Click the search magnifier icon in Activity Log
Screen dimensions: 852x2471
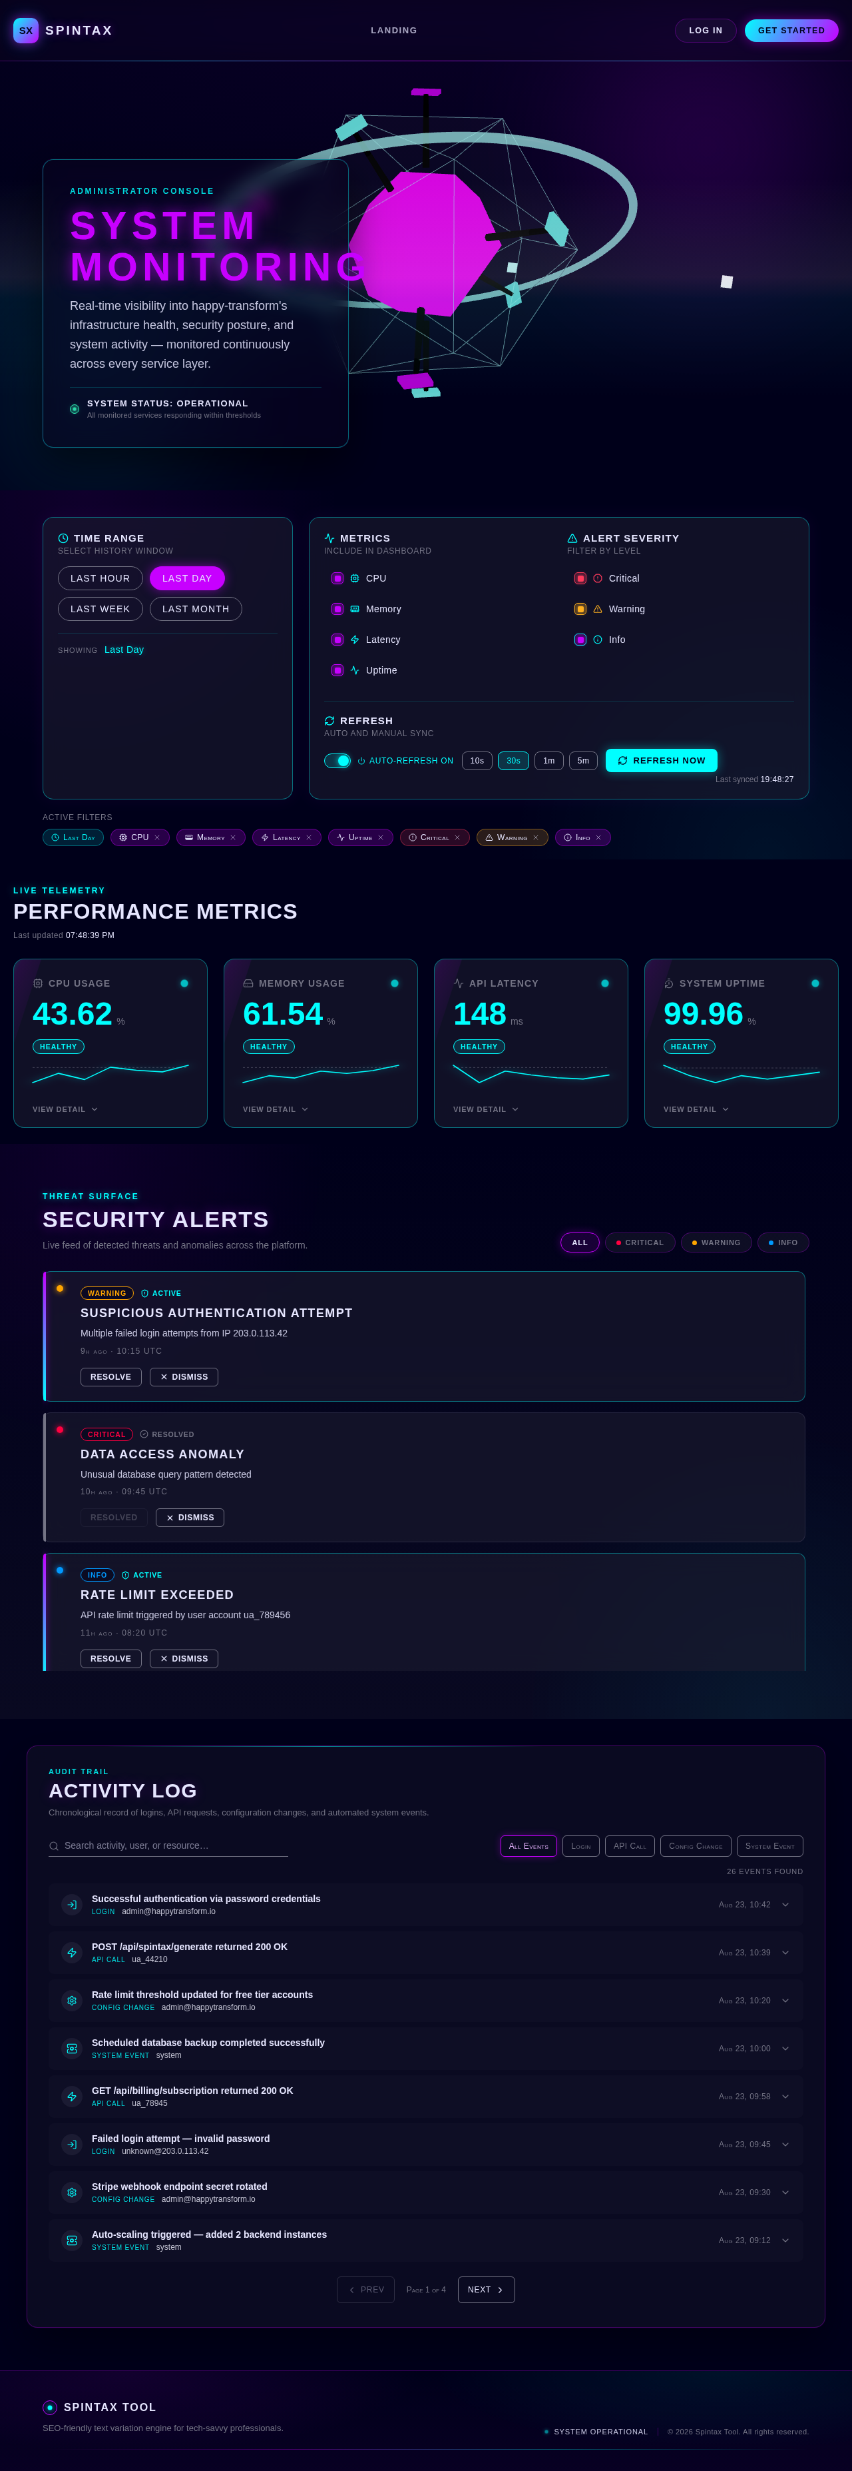click(x=54, y=1845)
